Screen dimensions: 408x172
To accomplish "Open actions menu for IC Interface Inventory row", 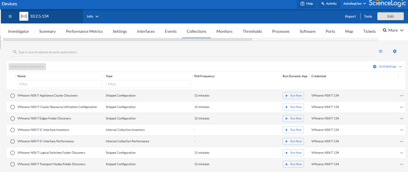I will [402, 130].
